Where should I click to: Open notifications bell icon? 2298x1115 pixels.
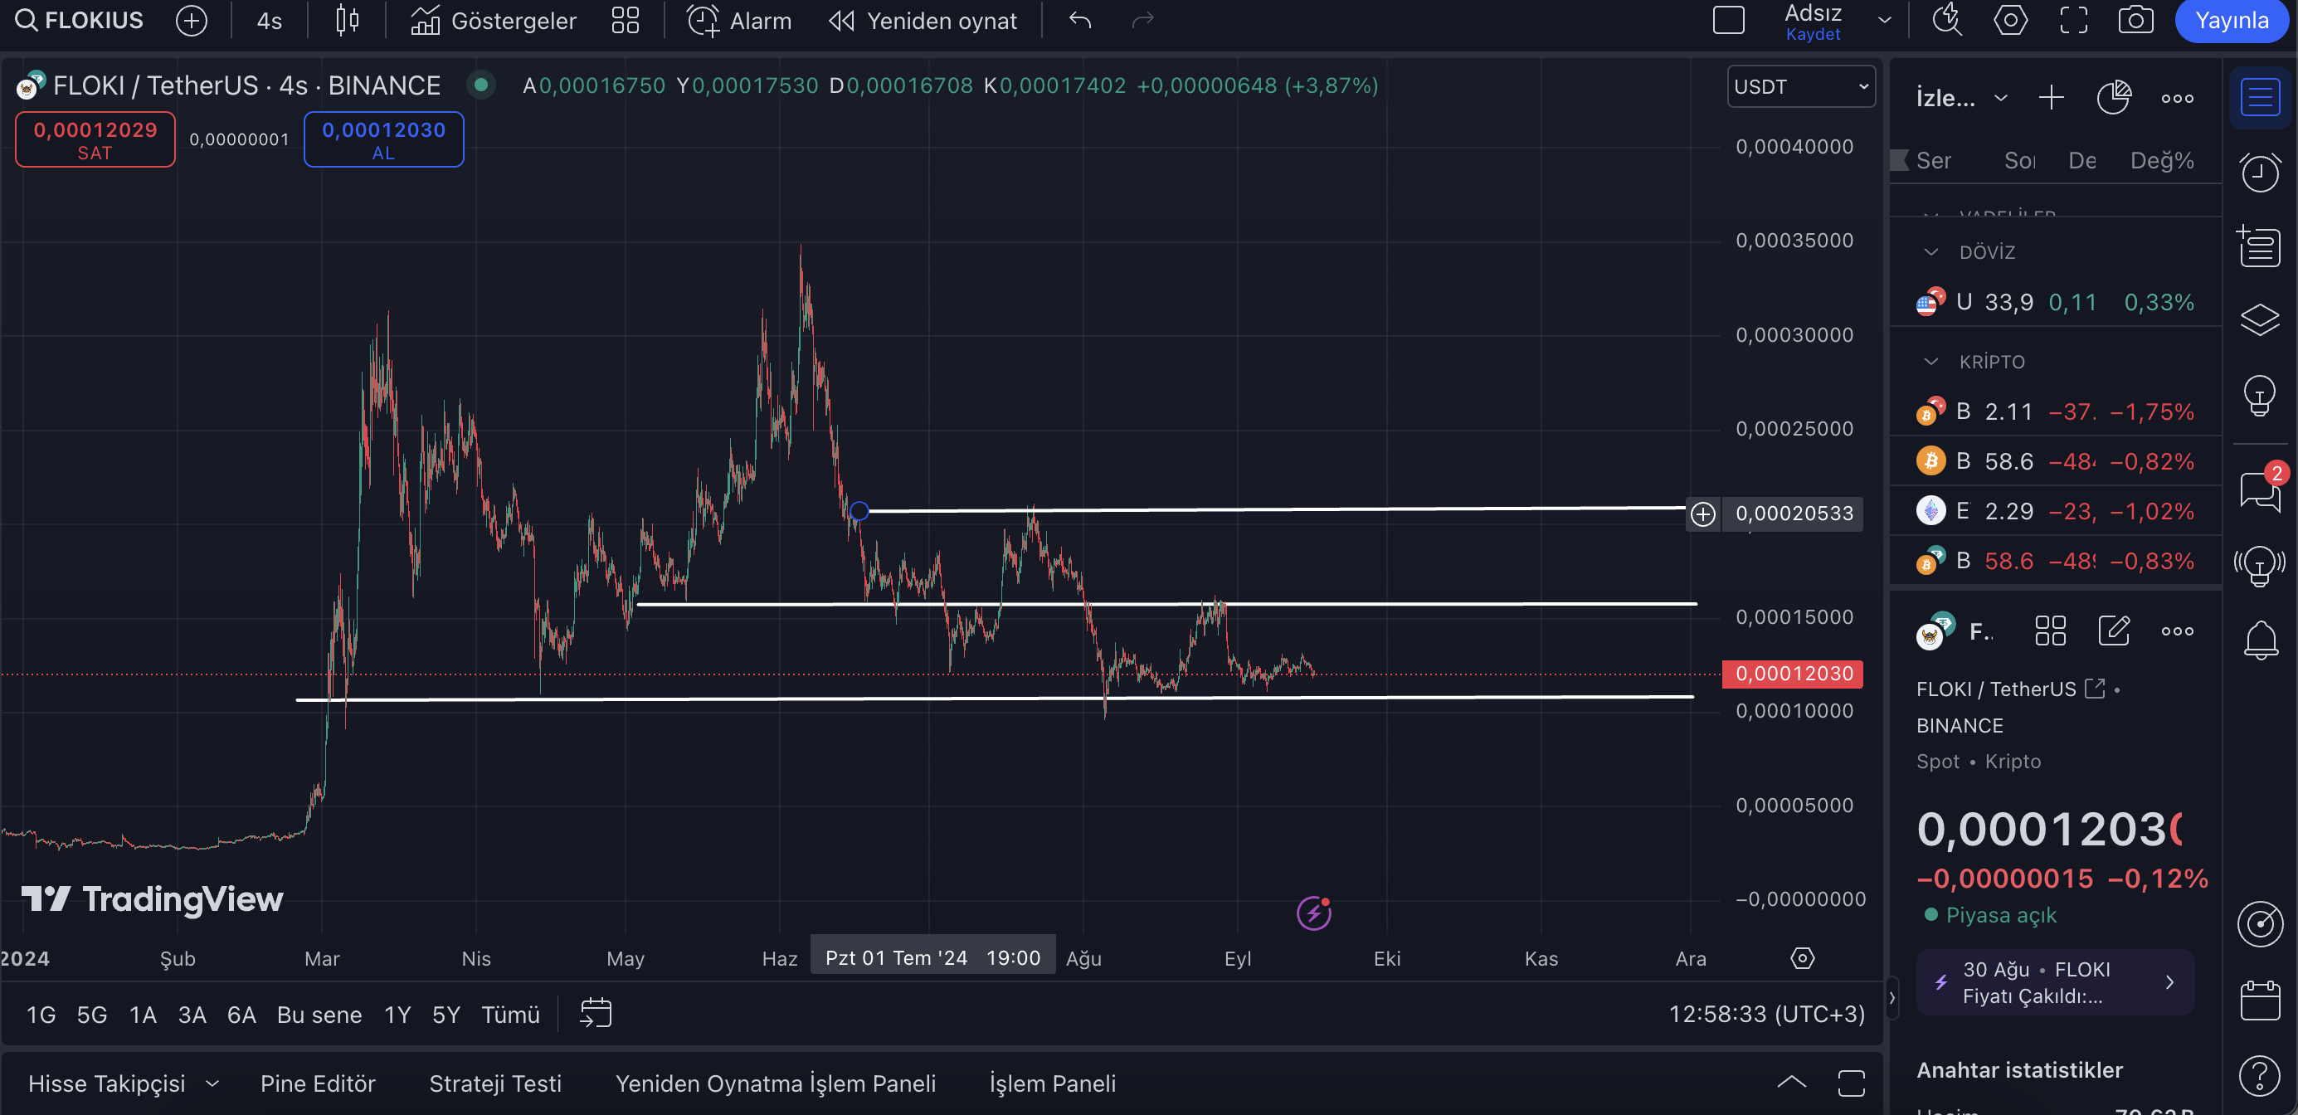(x=2260, y=639)
